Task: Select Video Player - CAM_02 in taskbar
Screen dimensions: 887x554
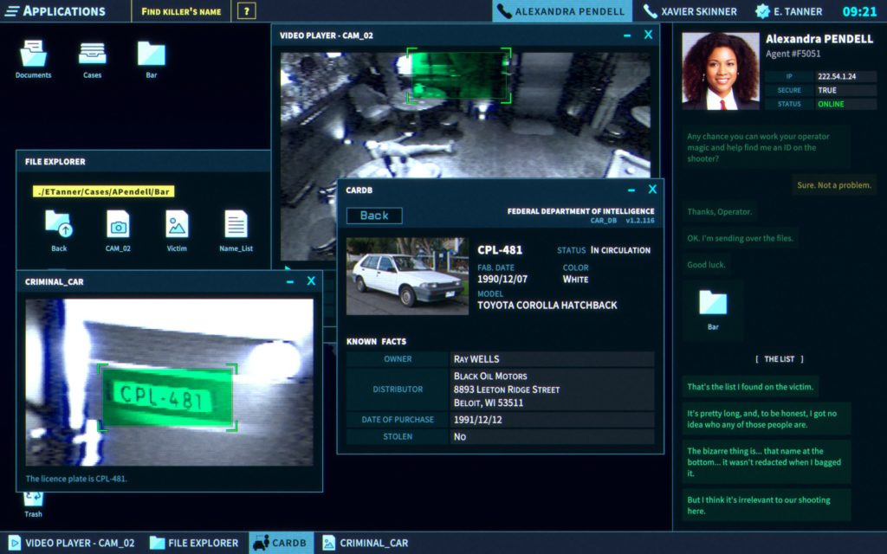Action: pyautogui.click(x=72, y=543)
